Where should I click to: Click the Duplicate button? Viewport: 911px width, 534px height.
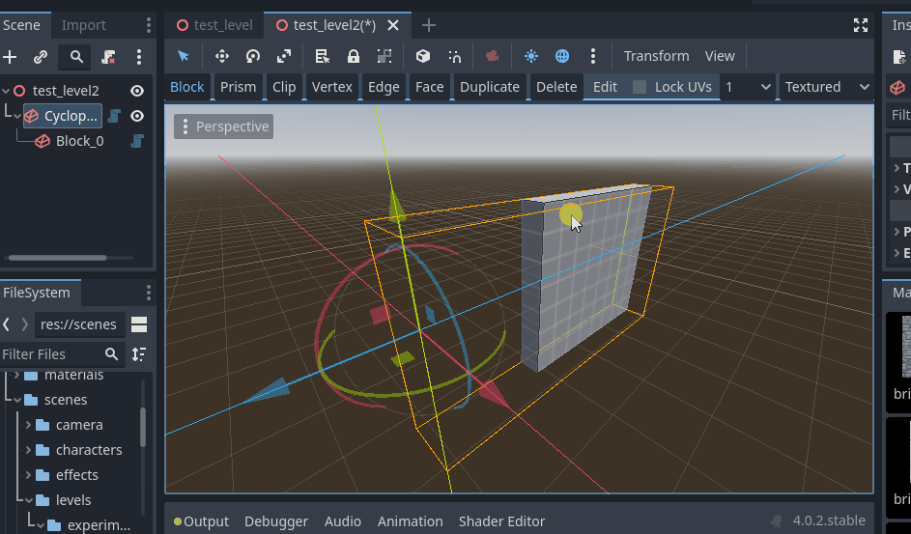click(490, 87)
